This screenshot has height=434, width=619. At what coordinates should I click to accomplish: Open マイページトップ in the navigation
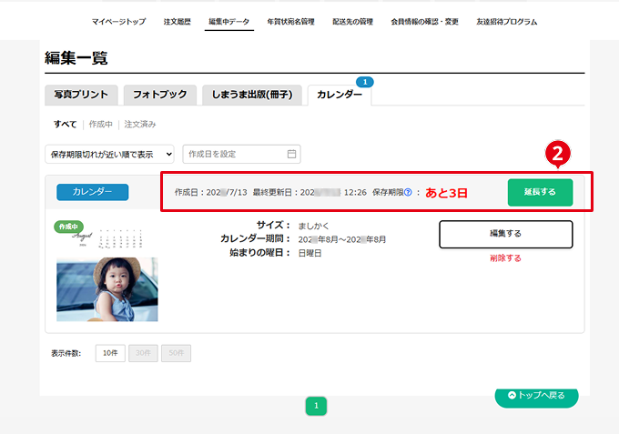click(119, 22)
